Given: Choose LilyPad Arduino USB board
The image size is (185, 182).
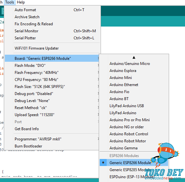Looking at the screenshot, I should (134, 106).
